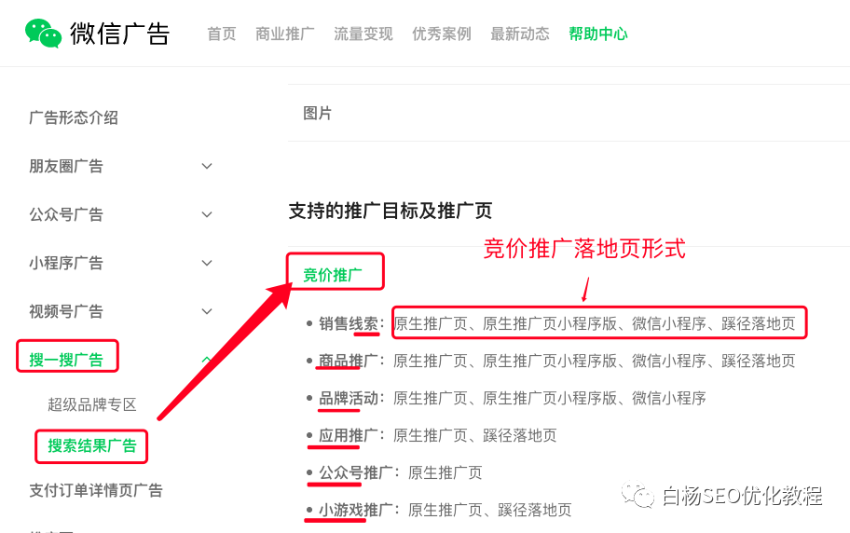Expand the 小程序广告 chevron
The width and height of the screenshot is (850, 533).
(207, 263)
